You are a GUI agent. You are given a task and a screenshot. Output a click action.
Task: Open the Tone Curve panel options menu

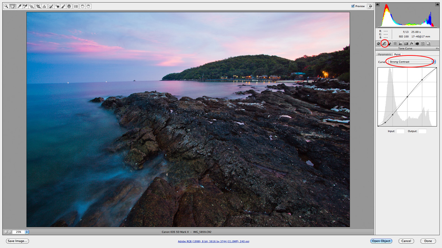[x=437, y=48]
